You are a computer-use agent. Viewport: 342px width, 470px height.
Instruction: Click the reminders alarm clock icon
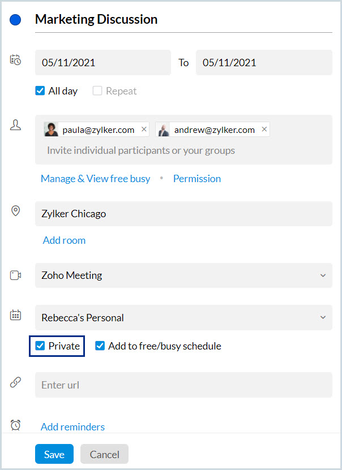point(15,425)
